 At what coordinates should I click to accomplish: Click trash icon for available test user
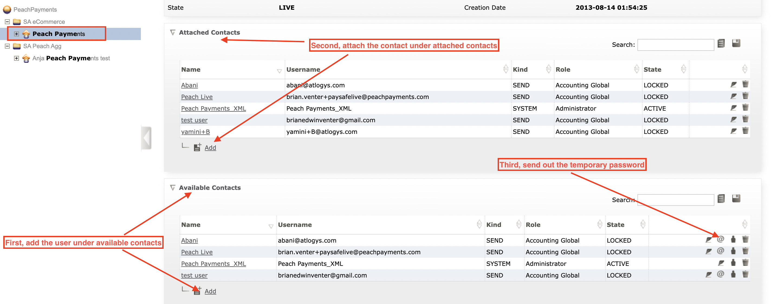tap(745, 275)
